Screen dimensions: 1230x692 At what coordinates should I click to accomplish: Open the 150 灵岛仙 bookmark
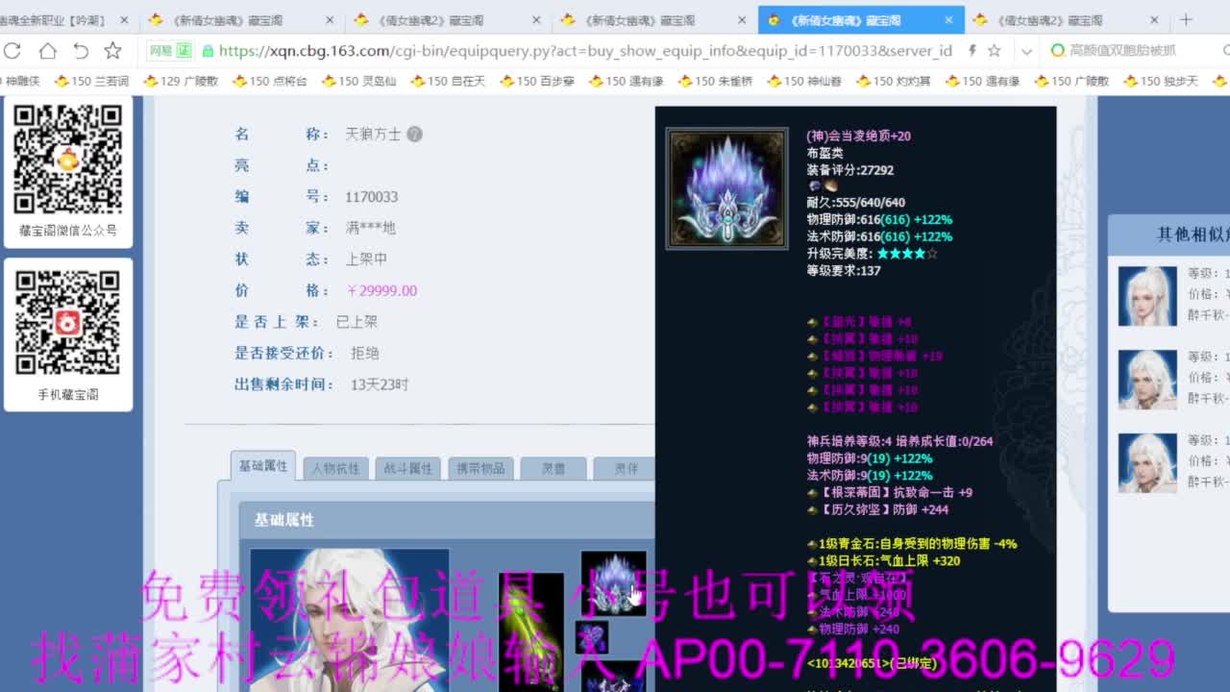[359, 82]
